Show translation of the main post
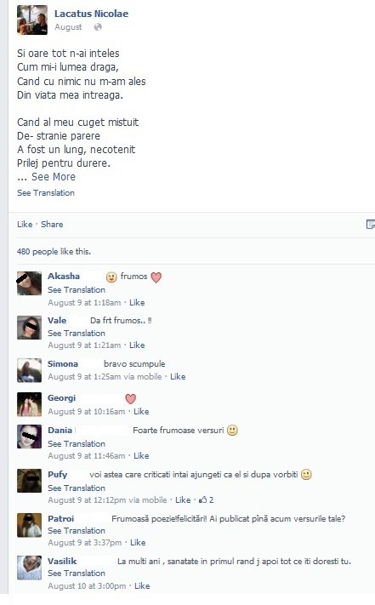Screen dimensions: 375x605 [x=45, y=193]
